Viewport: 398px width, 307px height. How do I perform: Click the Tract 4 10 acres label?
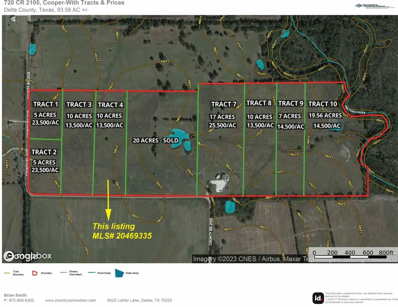(x=110, y=116)
